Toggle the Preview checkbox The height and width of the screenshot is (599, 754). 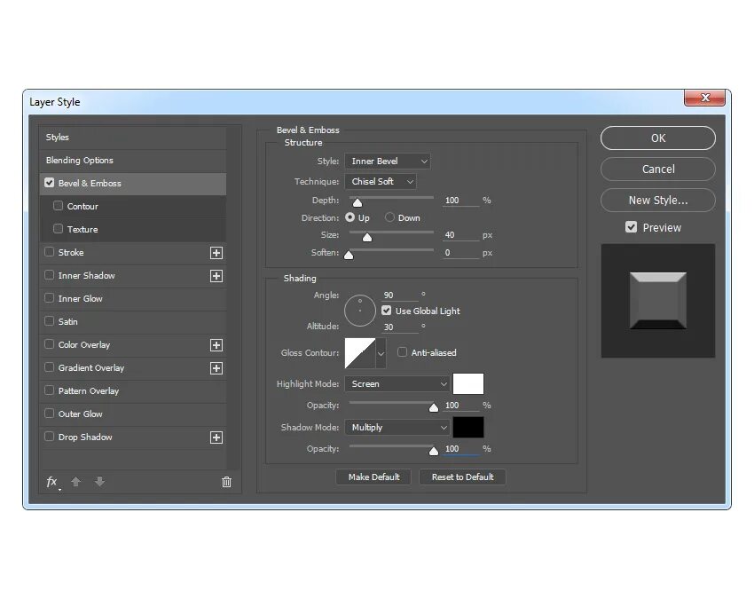tap(631, 227)
